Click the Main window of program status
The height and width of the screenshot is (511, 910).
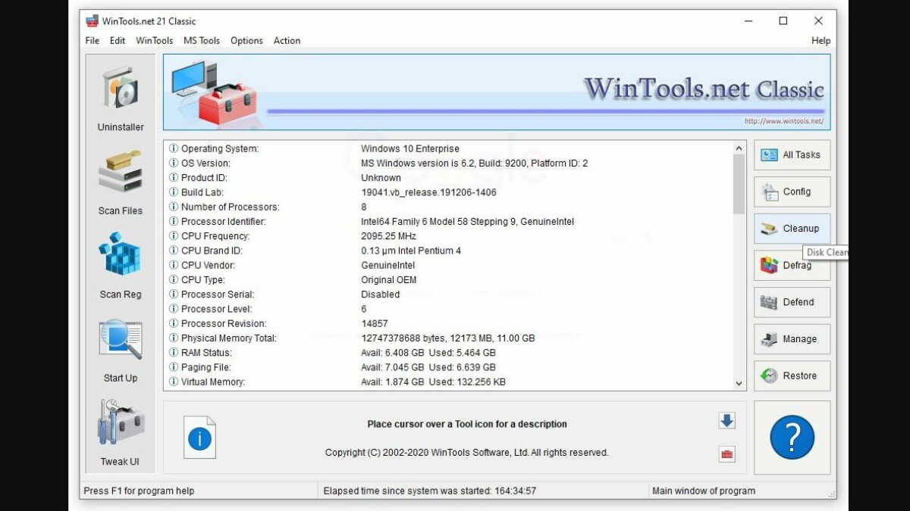(704, 491)
